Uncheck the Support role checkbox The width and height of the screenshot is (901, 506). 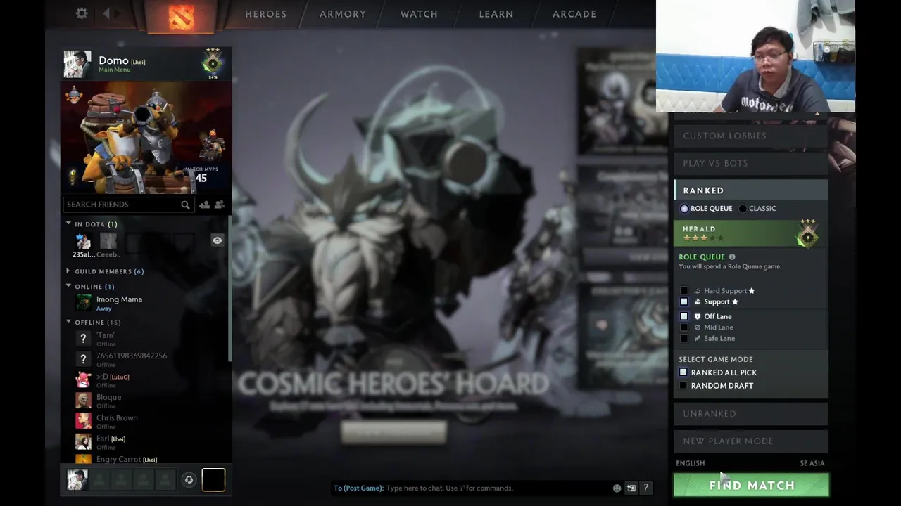683,302
